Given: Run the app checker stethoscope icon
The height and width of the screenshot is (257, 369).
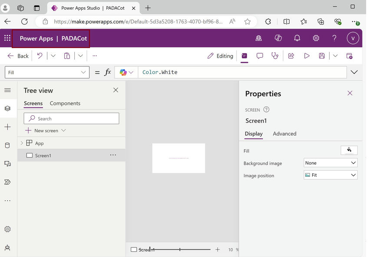Looking at the screenshot, I should click(x=275, y=56).
